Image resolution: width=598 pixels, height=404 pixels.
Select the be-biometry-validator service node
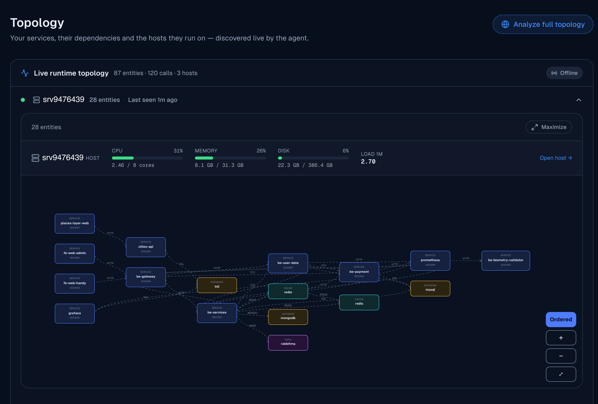[506, 260]
